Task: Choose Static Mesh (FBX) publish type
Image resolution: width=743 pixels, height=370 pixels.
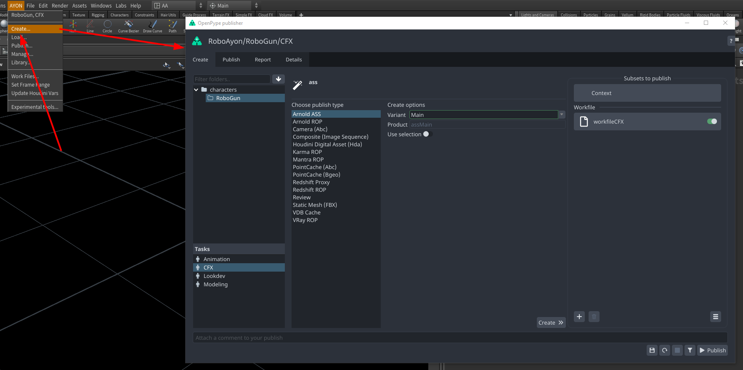Action: point(336,205)
